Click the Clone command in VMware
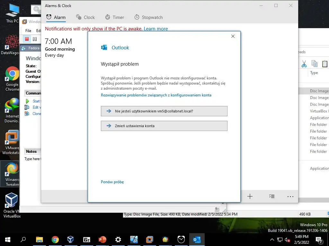The width and height of the screenshot is (329, 246). pyautogui.click(x=33, y=114)
